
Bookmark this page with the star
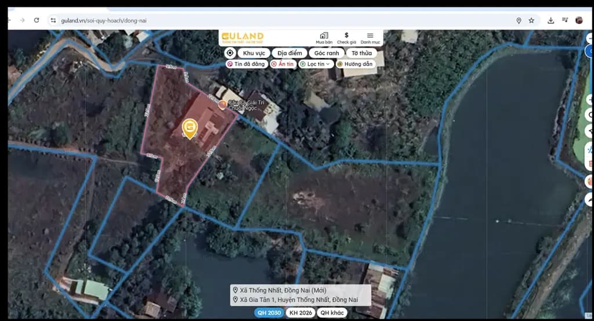[531, 20]
